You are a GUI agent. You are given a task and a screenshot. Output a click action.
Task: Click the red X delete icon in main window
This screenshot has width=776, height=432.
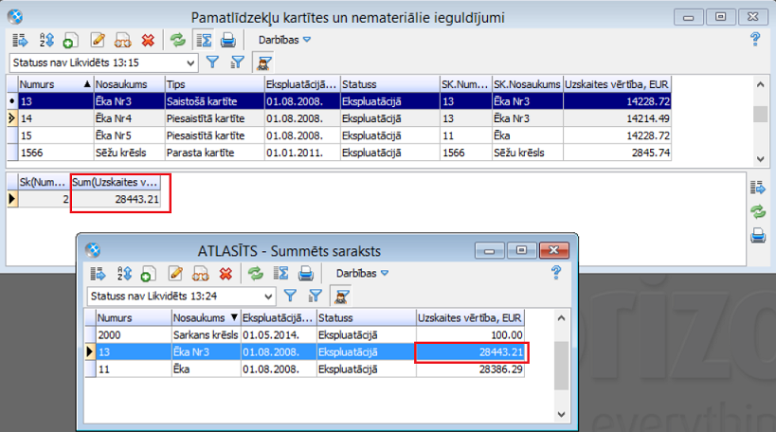[148, 40]
